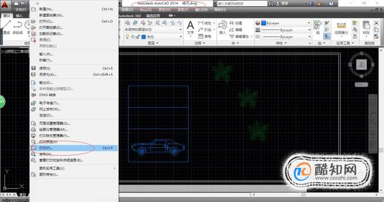384x202 pixels.
Task: Click the large Text (文字) tool icon
Action: click(190, 27)
